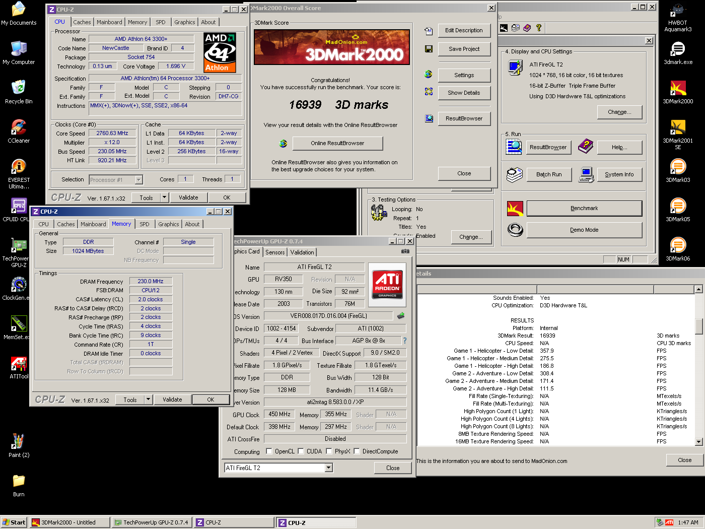Screen dimensions: 705x529
Task: Open Sensors tab in GPU-Z
Action: coord(275,252)
